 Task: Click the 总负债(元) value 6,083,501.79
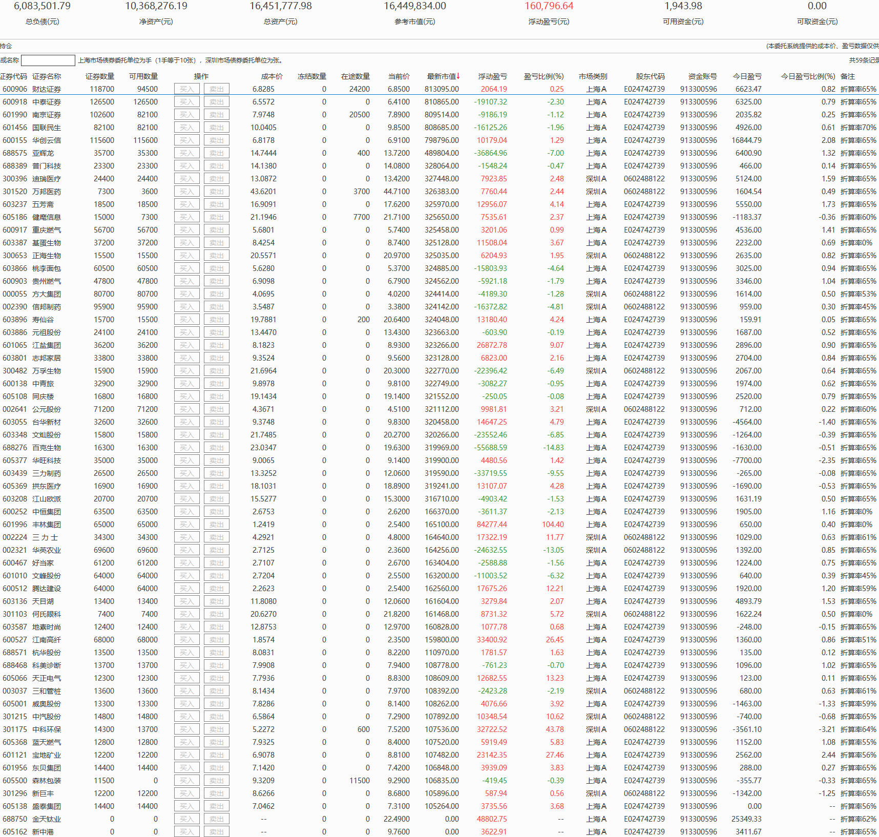[x=42, y=6]
